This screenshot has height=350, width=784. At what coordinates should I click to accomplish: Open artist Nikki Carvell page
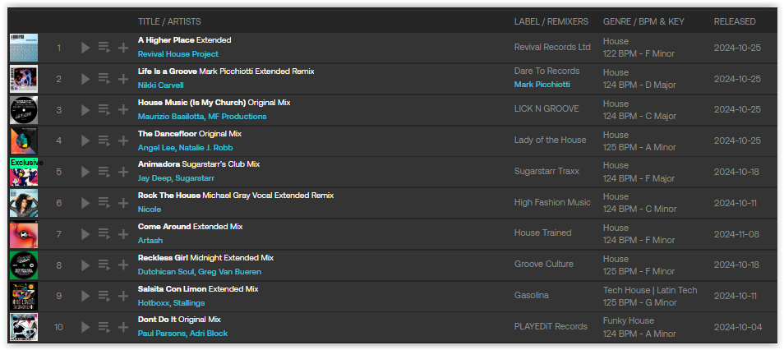point(160,85)
